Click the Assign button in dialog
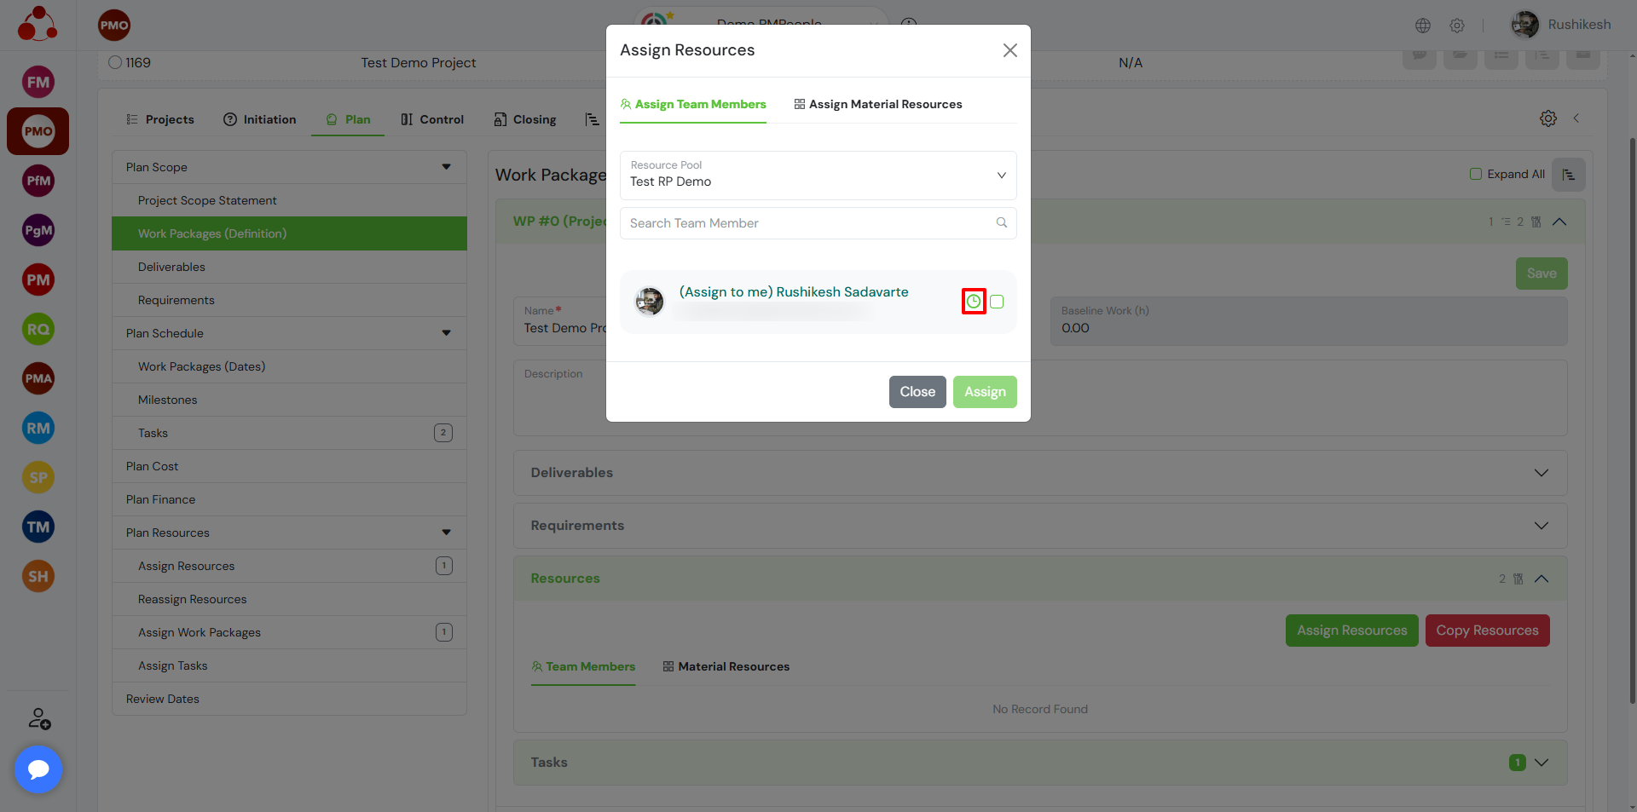This screenshot has height=812, width=1637. (985, 392)
